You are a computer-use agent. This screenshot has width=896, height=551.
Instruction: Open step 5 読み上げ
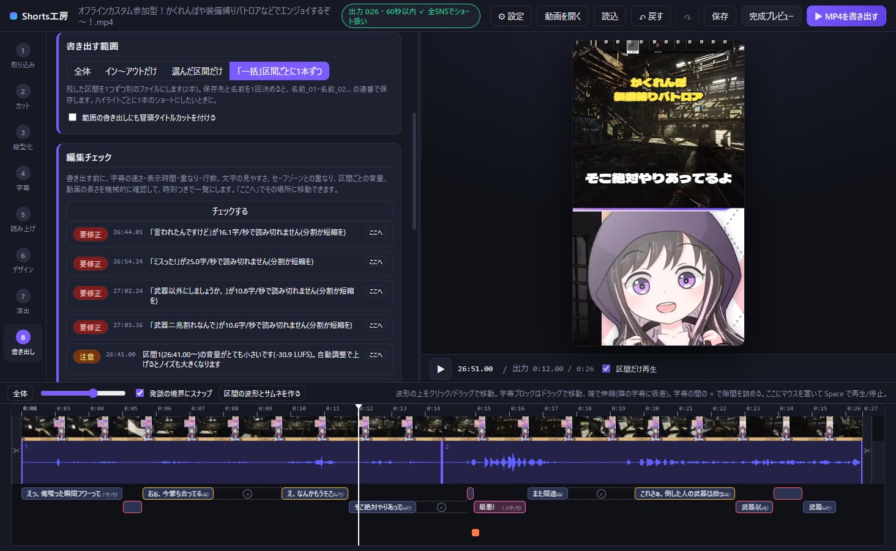click(x=23, y=220)
